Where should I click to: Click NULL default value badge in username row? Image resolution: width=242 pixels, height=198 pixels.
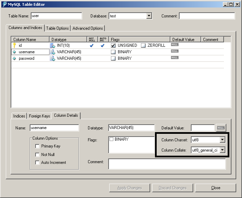pos(175,51)
